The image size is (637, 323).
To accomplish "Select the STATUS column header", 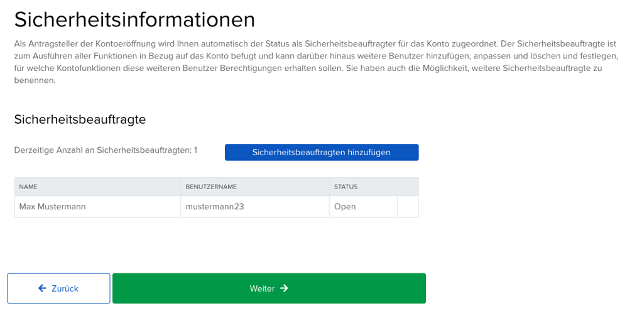I will 346,187.
